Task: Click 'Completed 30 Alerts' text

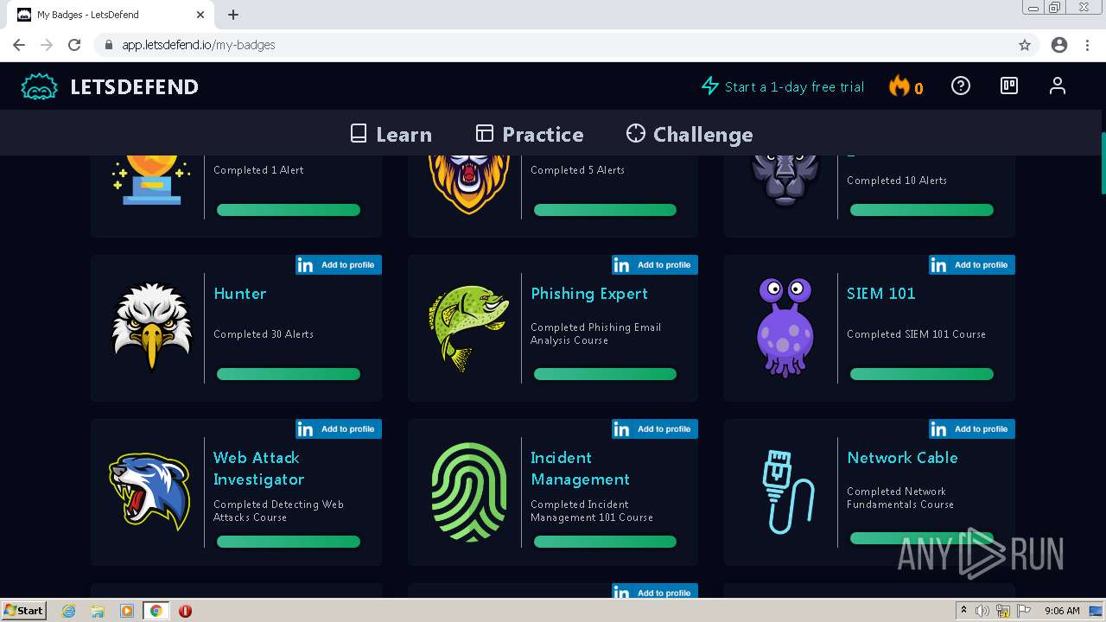Action: pos(264,334)
